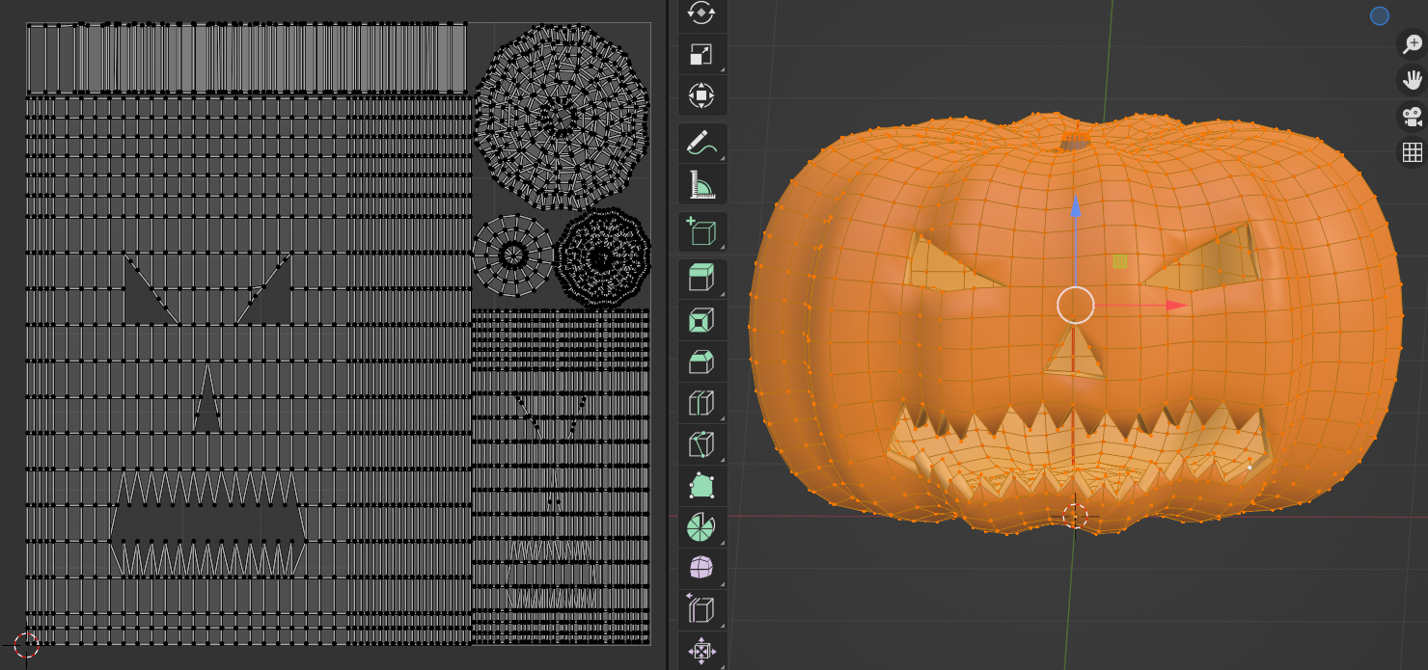Viewport: 1428px width, 670px height.
Task: Click the yellow-green plane handle of the gizmo
Action: tap(1119, 261)
